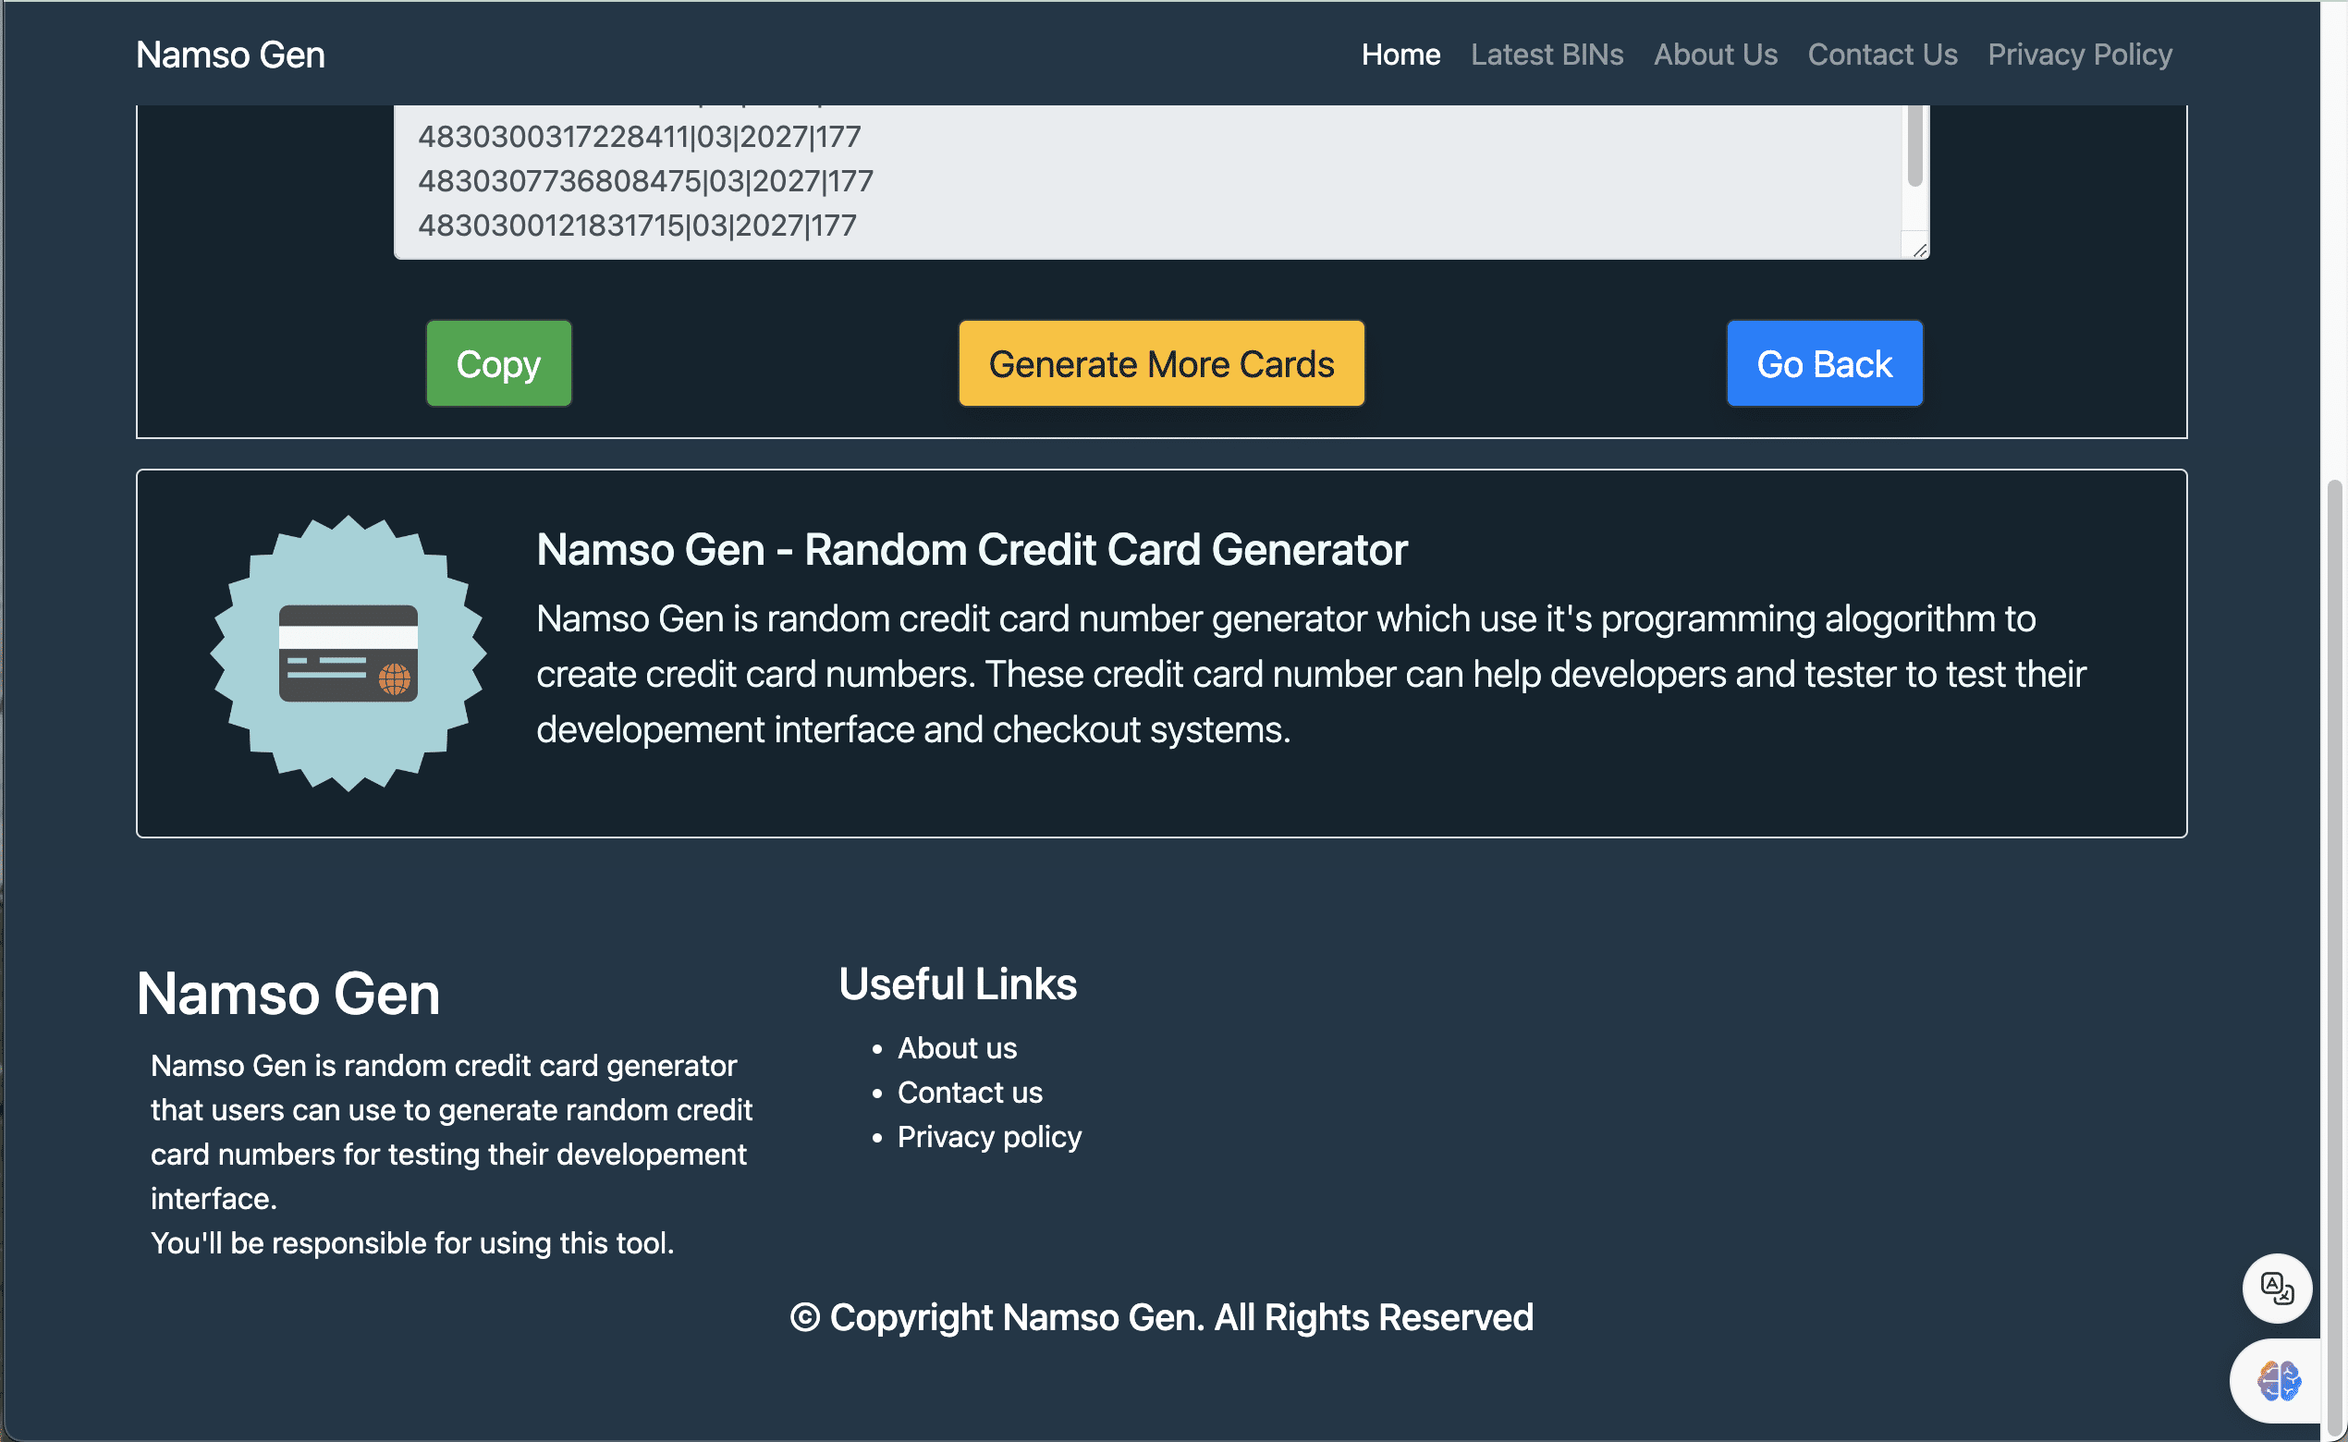This screenshot has height=1442, width=2348.
Task: Click the translate floating icon
Action: (2277, 1289)
